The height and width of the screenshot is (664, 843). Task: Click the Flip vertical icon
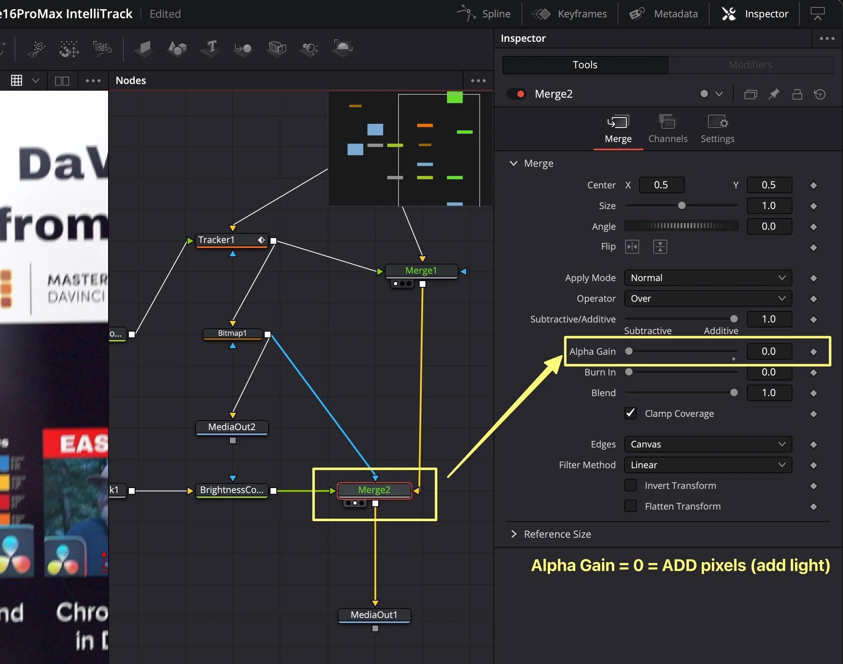coord(660,247)
